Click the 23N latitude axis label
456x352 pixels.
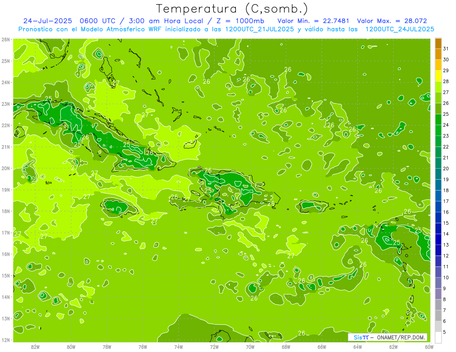5,104
